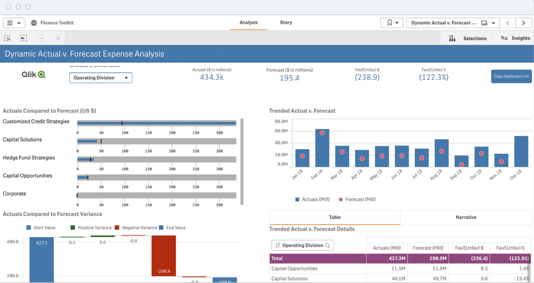Expand the bookmark dropdown arrow
Screen dimensions: 534x283
pyautogui.click(x=397, y=23)
